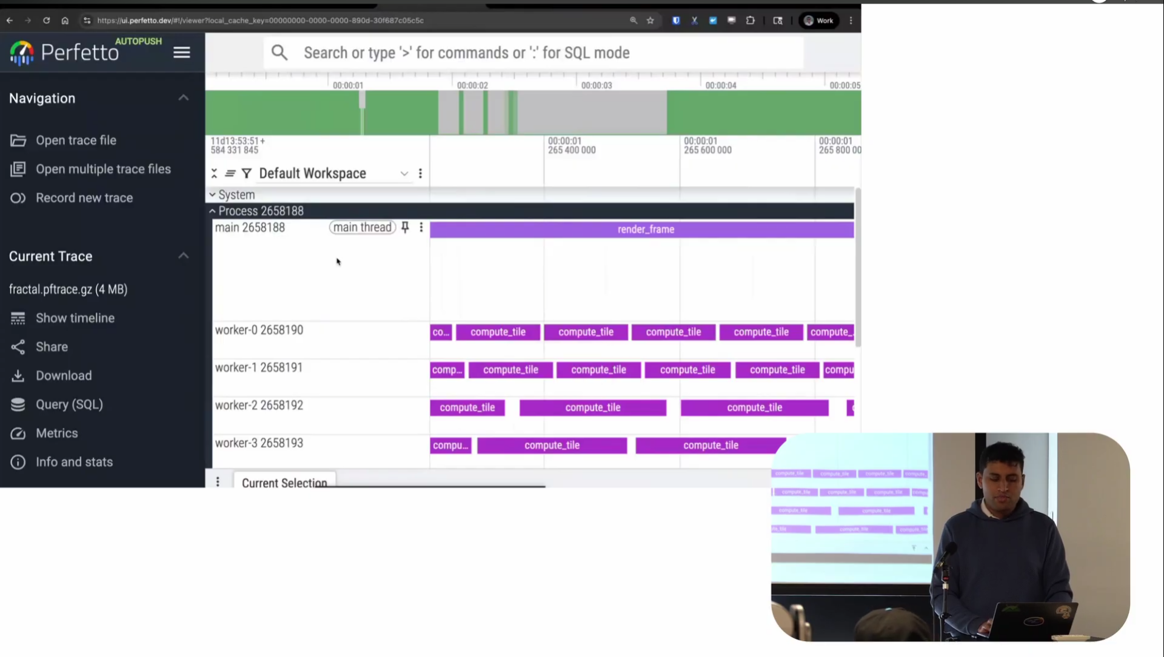The width and height of the screenshot is (1164, 657).
Task: Pin the main thread track
Action: (x=404, y=227)
